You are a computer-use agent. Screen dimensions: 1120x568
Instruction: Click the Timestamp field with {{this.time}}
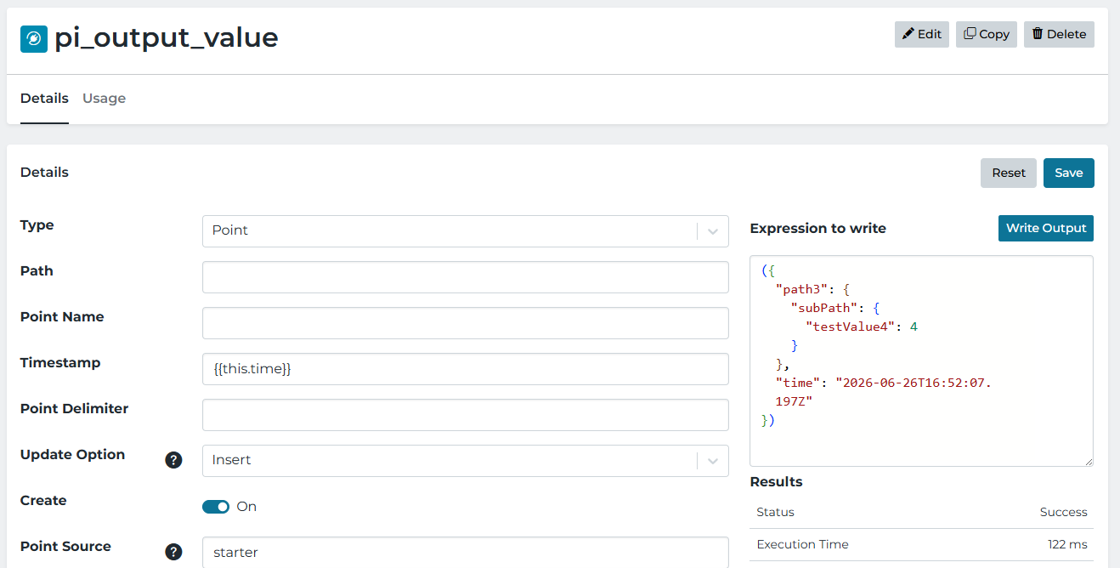(466, 369)
